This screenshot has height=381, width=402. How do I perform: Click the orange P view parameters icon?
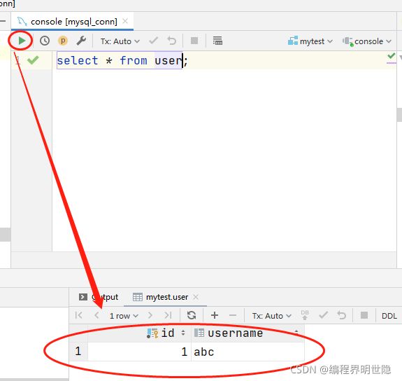[63, 41]
